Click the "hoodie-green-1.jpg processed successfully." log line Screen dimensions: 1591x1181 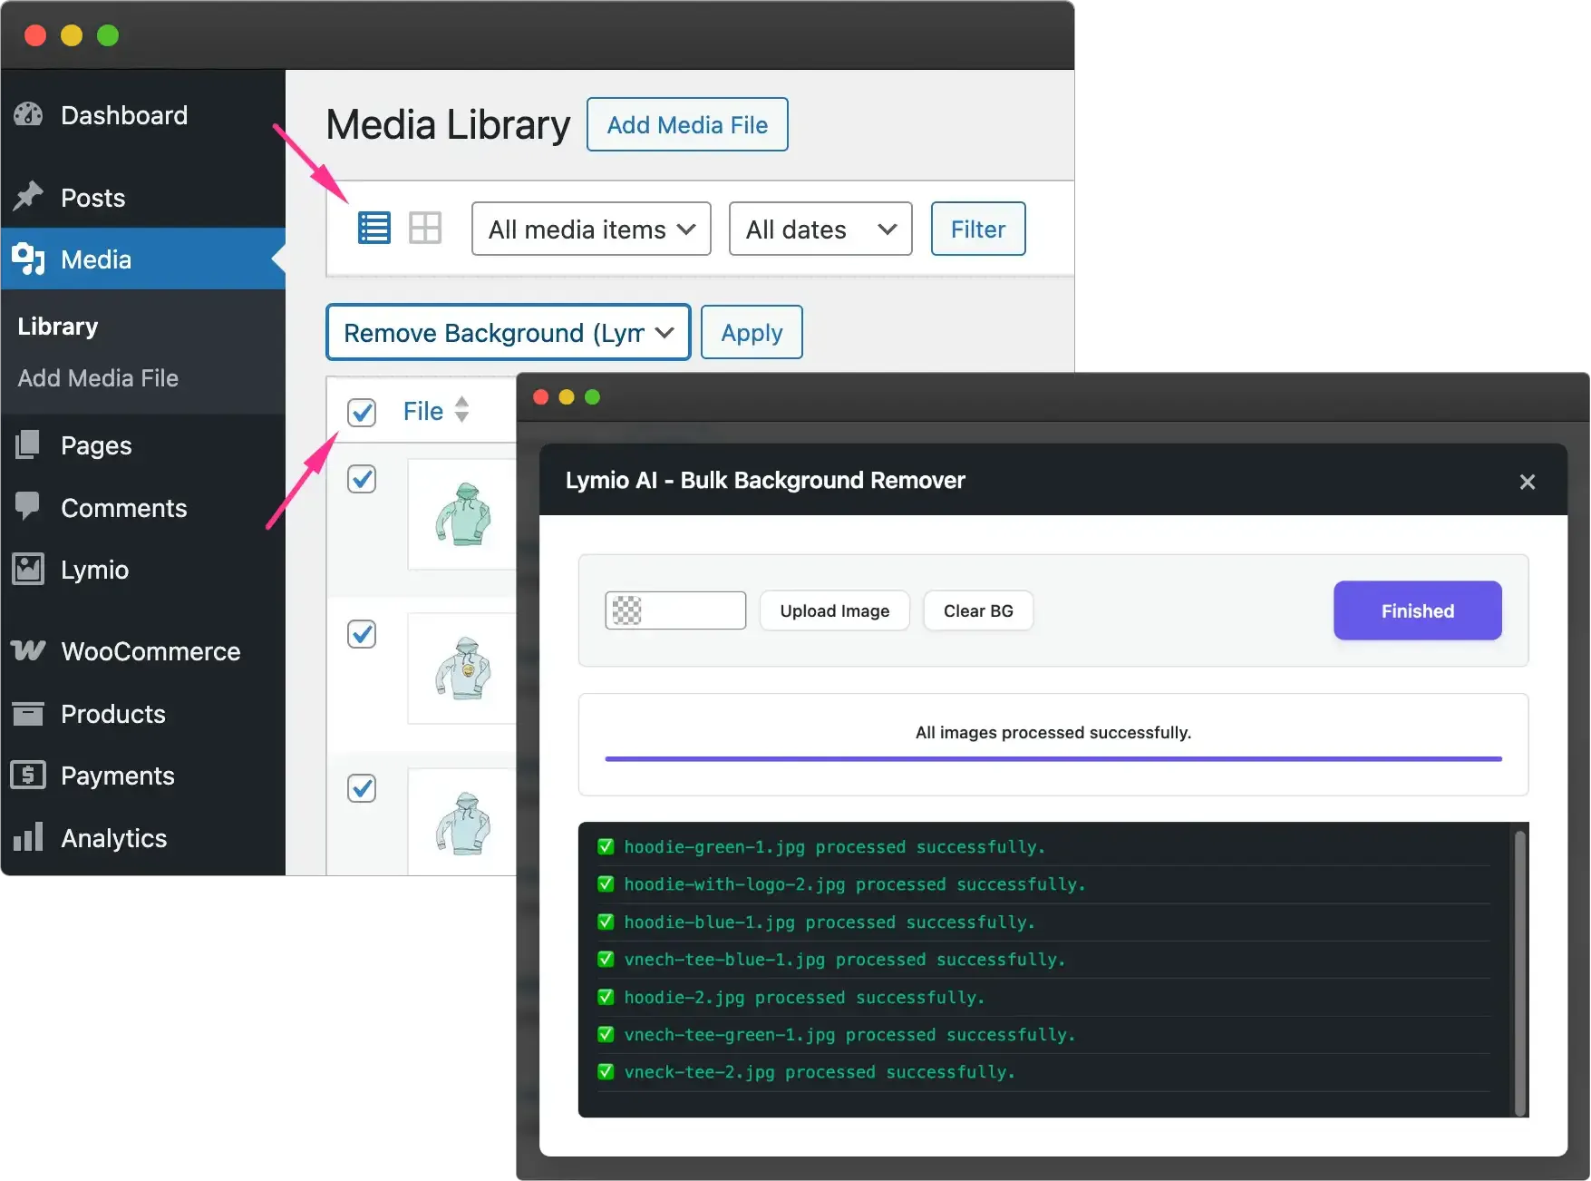tap(834, 847)
